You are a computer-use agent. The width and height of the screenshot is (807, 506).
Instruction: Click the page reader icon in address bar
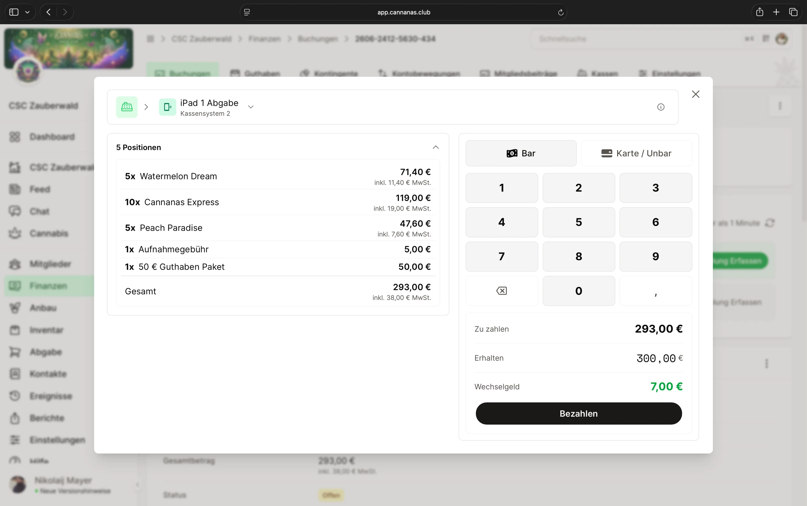[247, 12]
